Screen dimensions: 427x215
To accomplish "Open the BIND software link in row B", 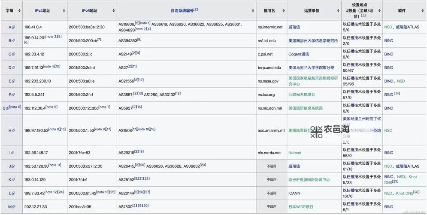I will pyautogui.click(x=389, y=41).
